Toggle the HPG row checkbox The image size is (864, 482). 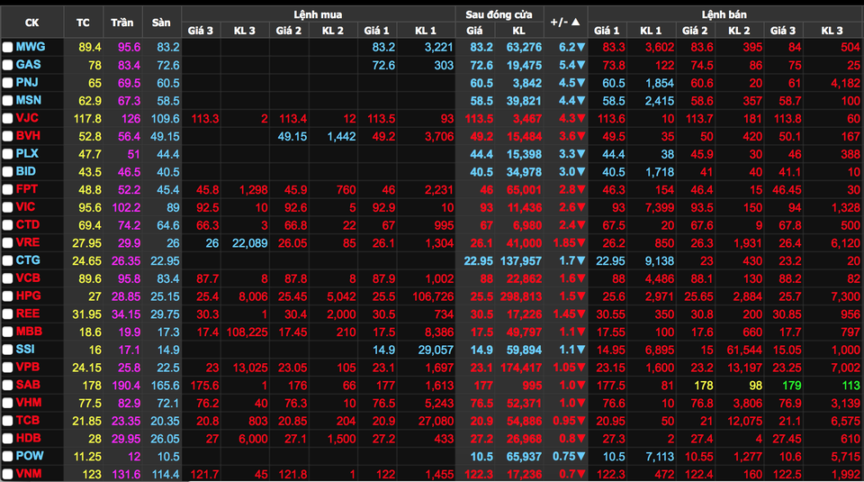click(x=7, y=296)
